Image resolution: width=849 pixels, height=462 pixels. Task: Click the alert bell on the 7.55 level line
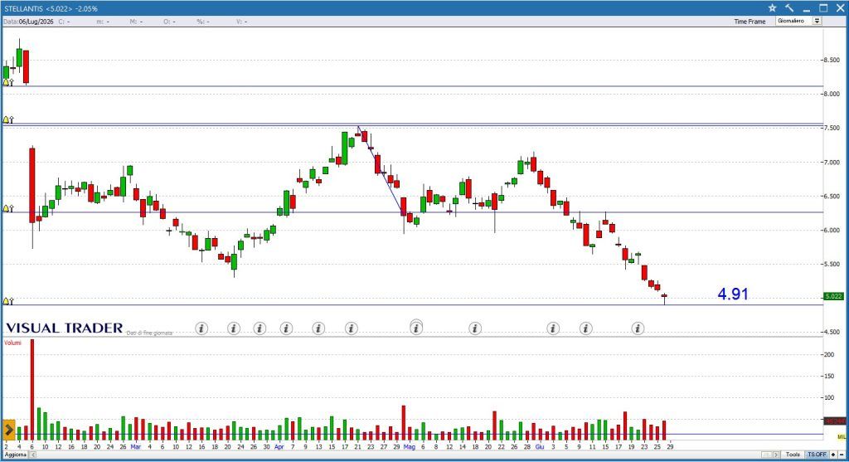tap(7, 119)
